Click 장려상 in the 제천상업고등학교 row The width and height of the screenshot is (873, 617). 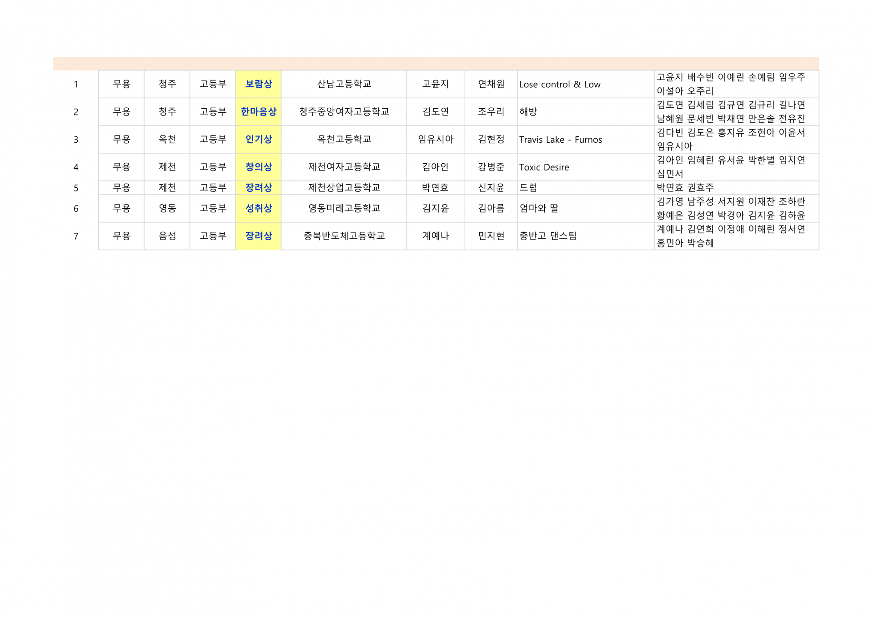pyautogui.click(x=258, y=188)
